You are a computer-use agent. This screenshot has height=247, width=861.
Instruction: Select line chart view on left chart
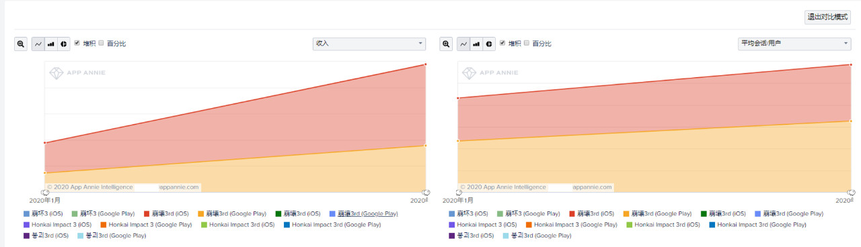(38, 44)
